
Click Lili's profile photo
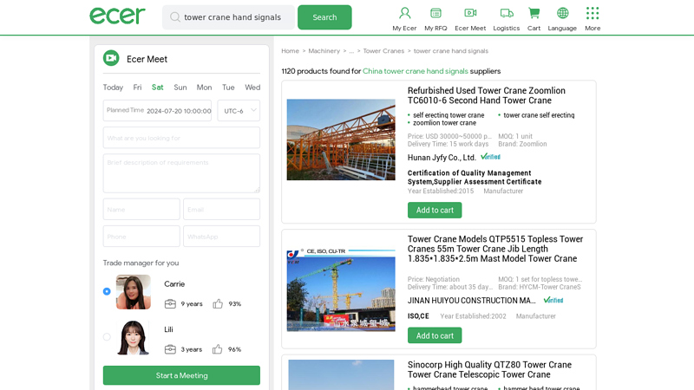point(134,337)
